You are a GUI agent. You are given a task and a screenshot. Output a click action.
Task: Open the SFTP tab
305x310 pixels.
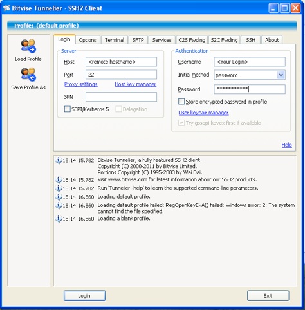coord(138,40)
